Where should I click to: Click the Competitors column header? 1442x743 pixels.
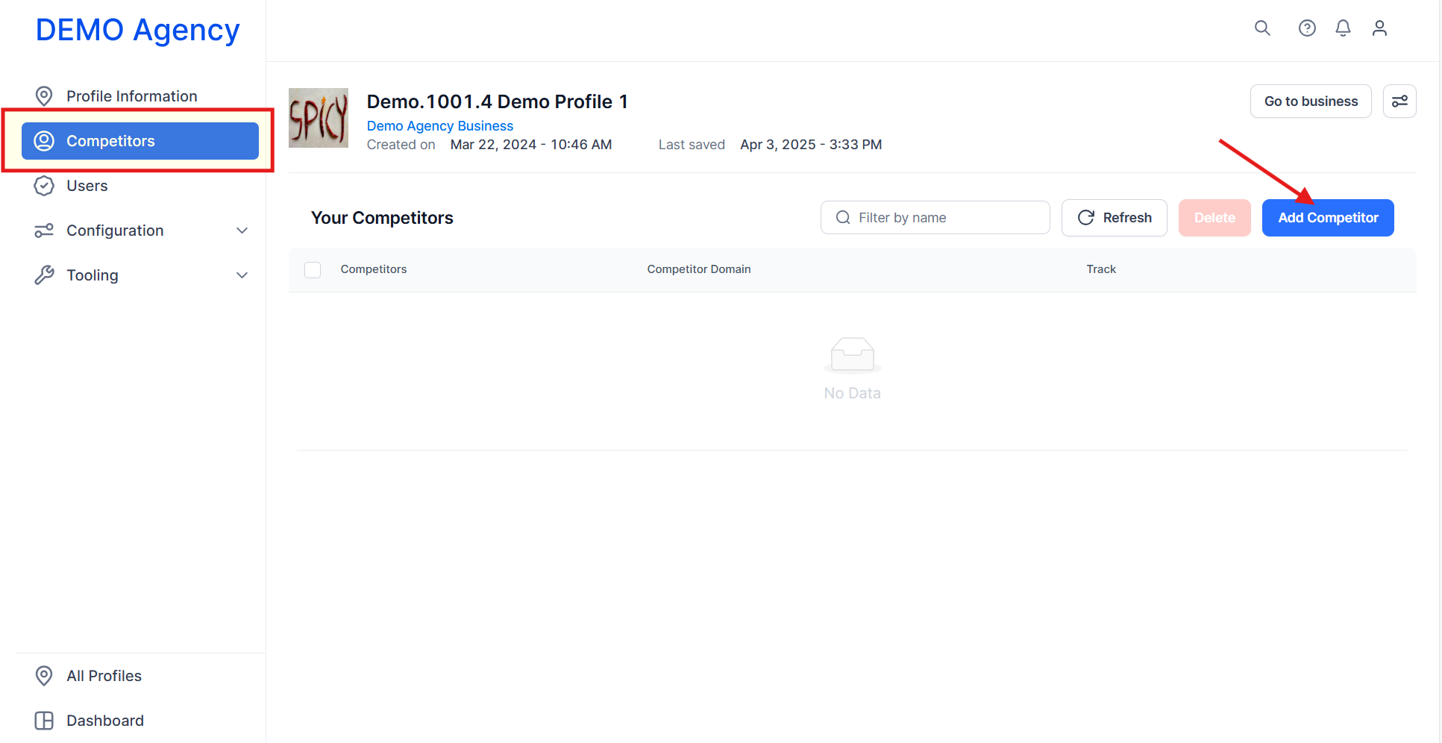pos(374,269)
